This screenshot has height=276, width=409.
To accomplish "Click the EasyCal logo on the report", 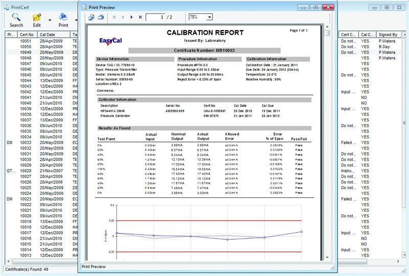I will 110,41.
